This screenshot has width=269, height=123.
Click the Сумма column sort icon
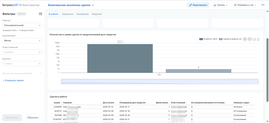(61, 103)
